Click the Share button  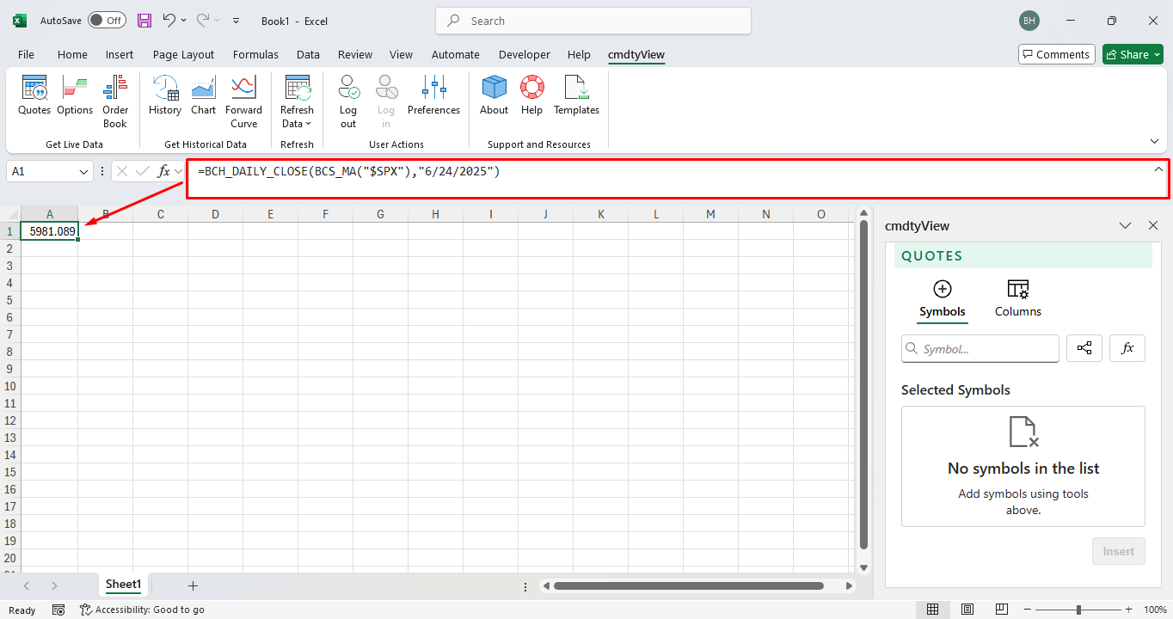coord(1133,54)
